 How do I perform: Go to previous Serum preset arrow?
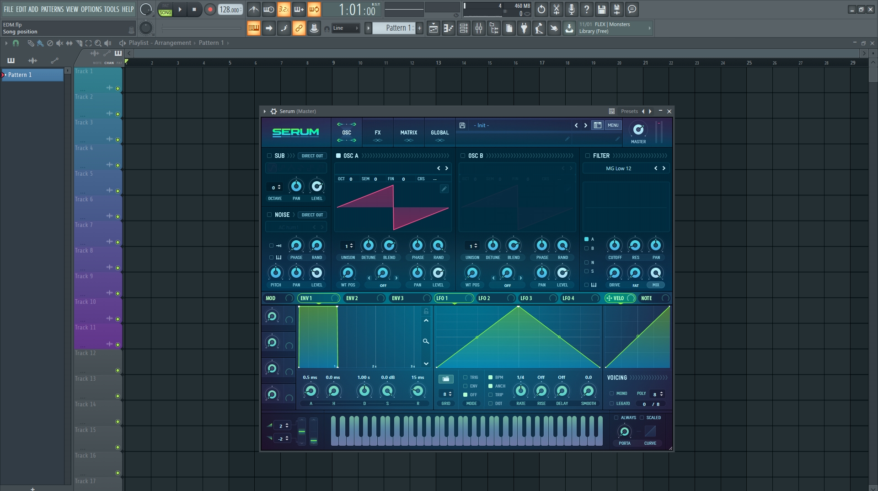pos(576,125)
